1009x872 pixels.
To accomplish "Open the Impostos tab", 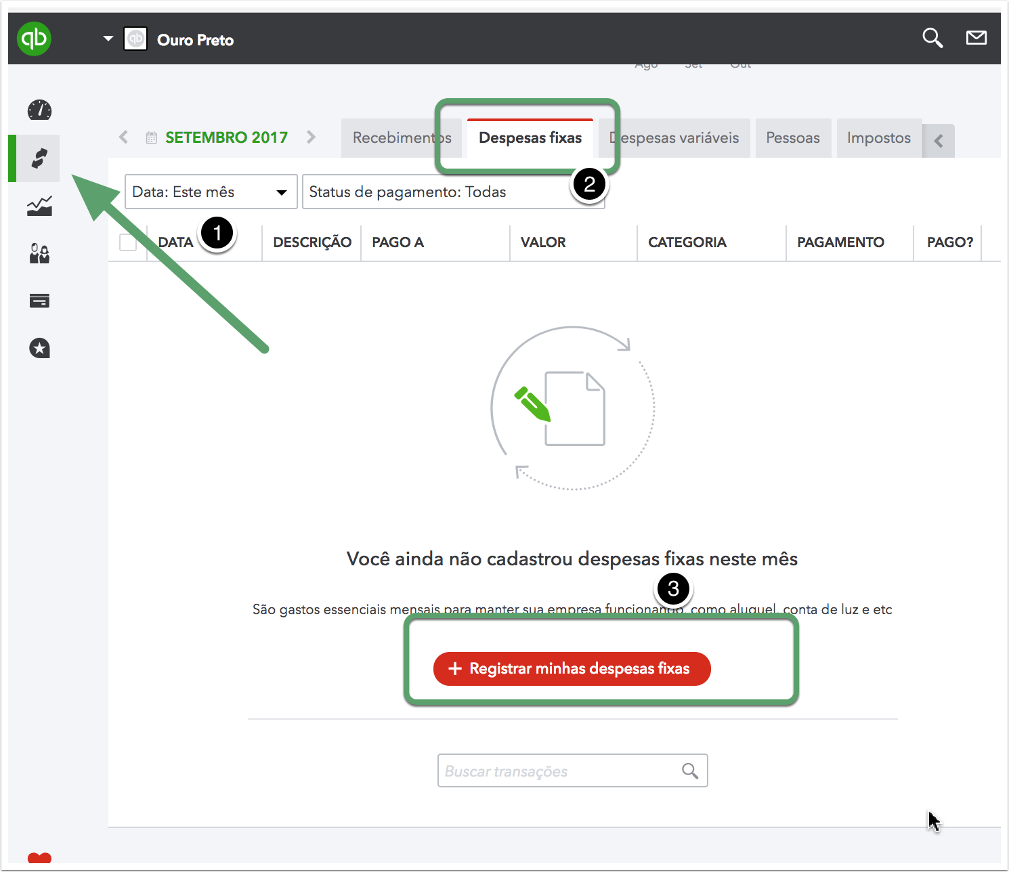I will (878, 138).
